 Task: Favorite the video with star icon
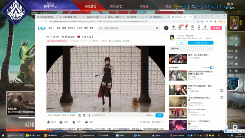(73, 122)
